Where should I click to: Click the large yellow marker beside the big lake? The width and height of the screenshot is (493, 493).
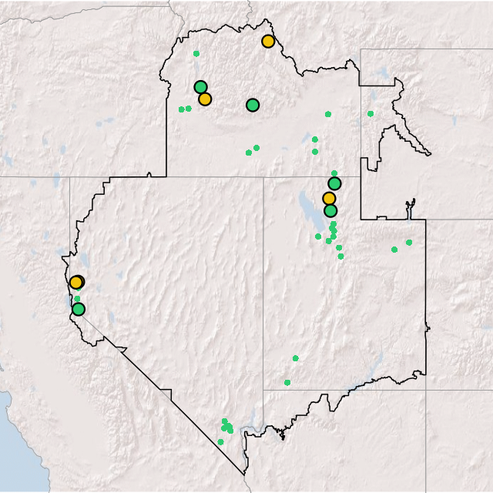tap(329, 199)
